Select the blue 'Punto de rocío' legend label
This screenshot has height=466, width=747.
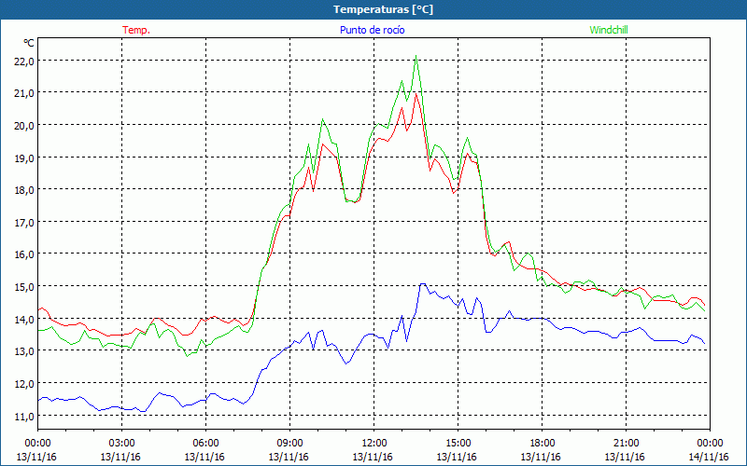click(x=372, y=30)
